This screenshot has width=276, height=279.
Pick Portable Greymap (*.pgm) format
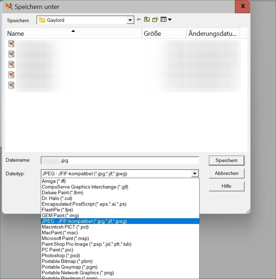(x=120, y=267)
